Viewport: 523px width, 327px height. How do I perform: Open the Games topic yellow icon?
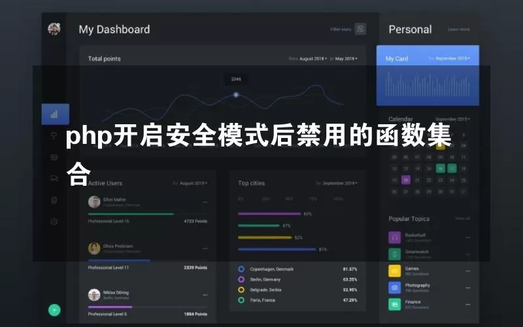(x=395, y=271)
